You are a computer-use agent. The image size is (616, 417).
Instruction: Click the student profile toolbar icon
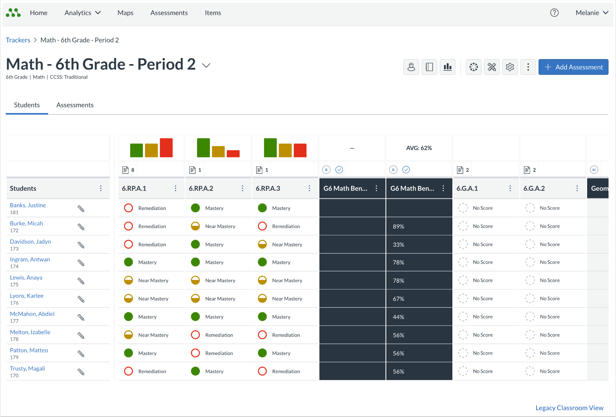point(411,67)
